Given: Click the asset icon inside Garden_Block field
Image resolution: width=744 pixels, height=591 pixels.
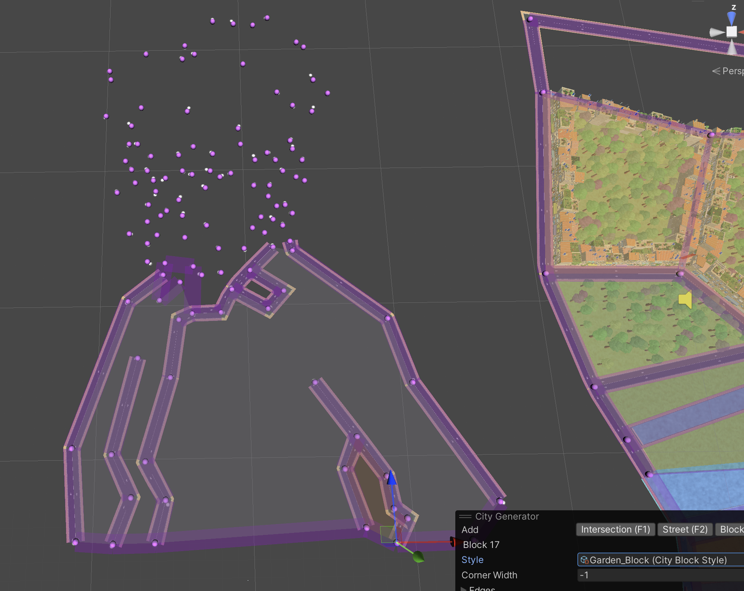Looking at the screenshot, I should (584, 560).
